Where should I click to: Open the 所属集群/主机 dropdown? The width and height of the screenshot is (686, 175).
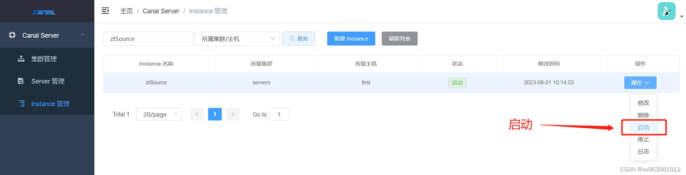point(238,39)
